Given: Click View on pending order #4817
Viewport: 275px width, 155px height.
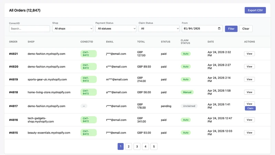Looking at the screenshot, I should 249,104.
